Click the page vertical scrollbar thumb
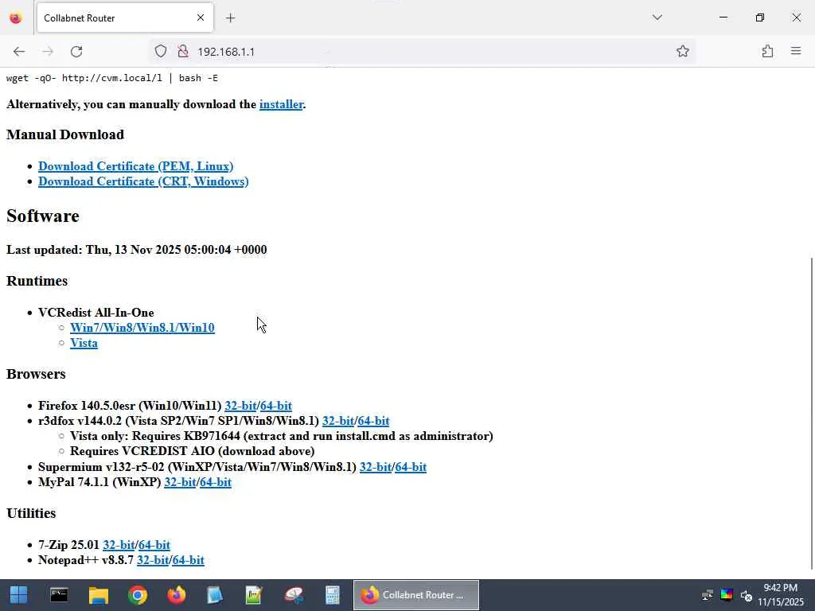The width and height of the screenshot is (815, 611). pos(811,413)
